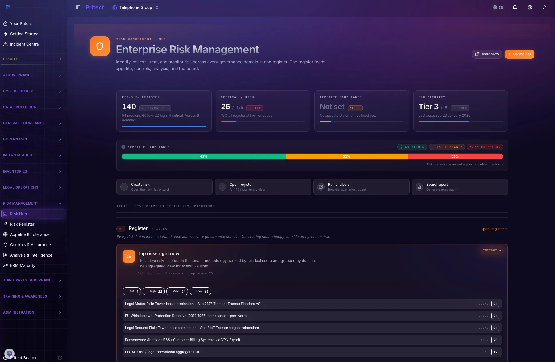Click the green 43% compliance bar segment

204,156
